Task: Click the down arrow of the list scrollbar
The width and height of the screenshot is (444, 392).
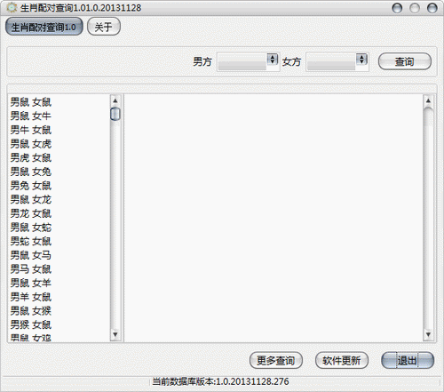Action: 115,335
